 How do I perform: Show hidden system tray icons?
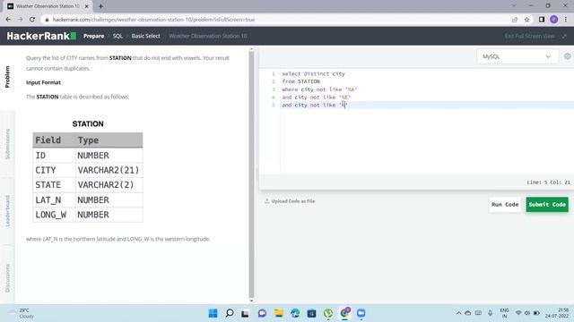click(x=458, y=313)
